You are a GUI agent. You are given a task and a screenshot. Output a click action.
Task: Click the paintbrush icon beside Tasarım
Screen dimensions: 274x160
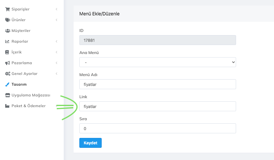click(x=8, y=85)
